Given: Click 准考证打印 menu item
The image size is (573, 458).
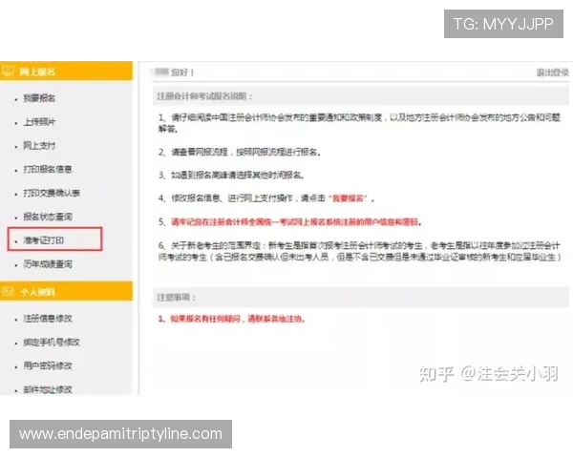Looking at the screenshot, I should (44, 240).
